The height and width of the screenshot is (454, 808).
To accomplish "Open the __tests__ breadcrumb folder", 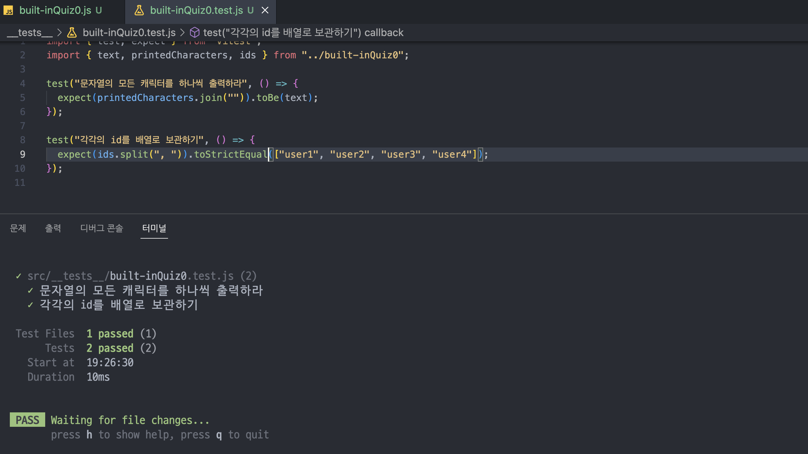I will [x=29, y=32].
